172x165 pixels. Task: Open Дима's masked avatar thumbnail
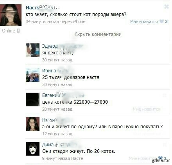point(32,149)
